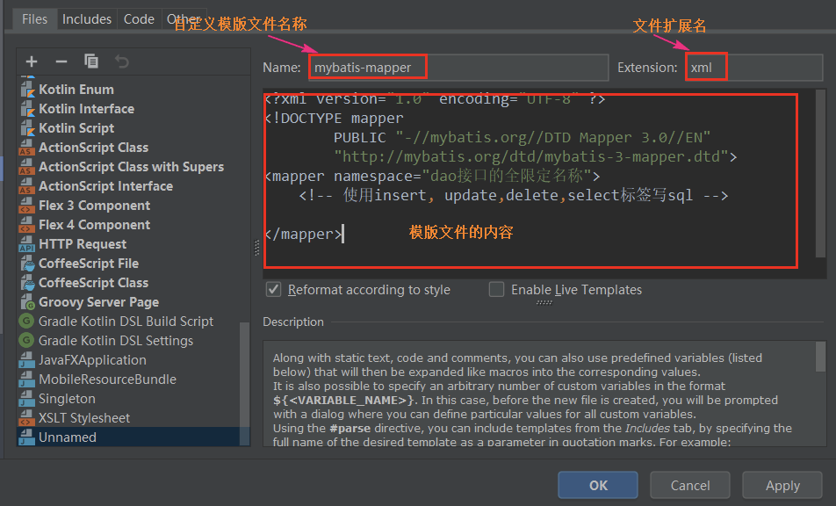Image resolution: width=836 pixels, height=506 pixels.
Task: Focus the Extension field containing xml
Action: [x=753, y=68]
